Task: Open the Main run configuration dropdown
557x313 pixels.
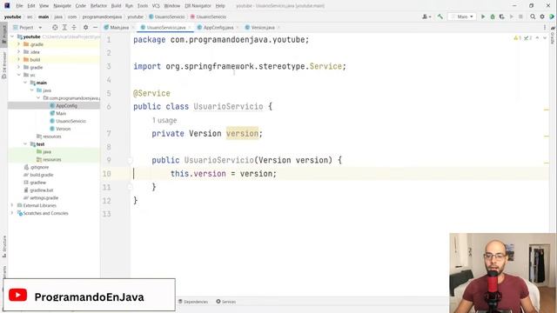Action: [x=462, y=17]
